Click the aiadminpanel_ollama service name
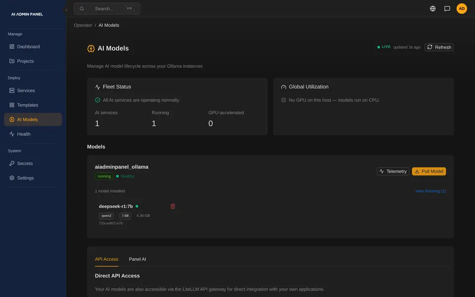The image size is (475, 297). (122, 167)
